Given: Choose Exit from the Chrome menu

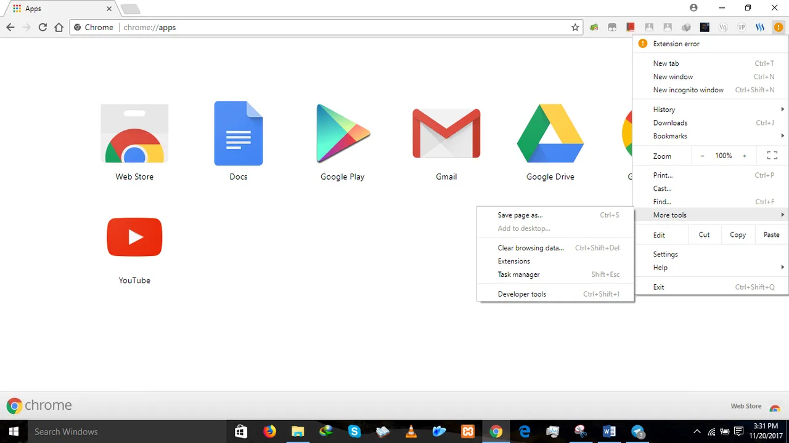Looking at the screenshot, I should coord(711,287).
